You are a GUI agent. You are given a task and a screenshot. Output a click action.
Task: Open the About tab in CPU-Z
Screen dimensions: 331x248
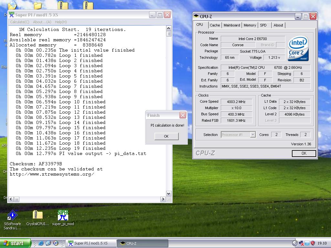[x=278, y=25]
